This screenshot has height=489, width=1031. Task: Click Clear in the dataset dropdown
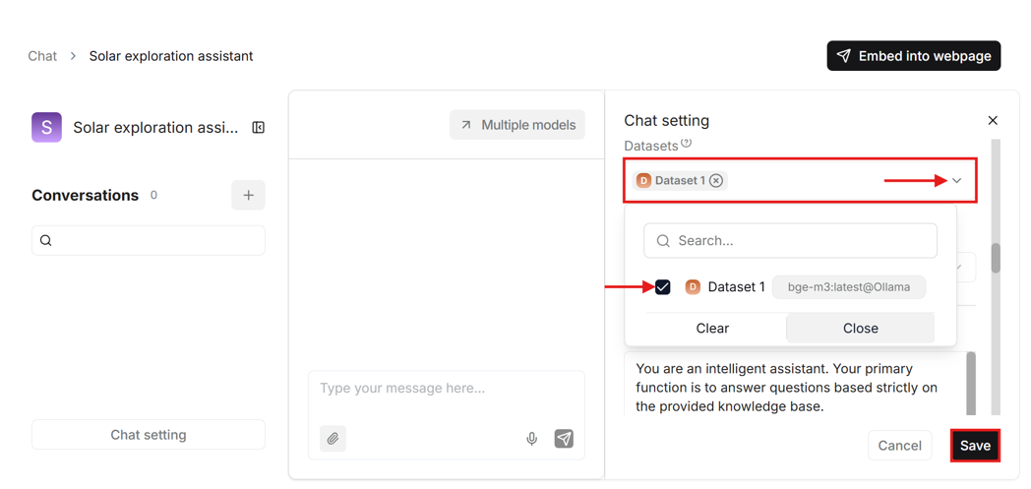point(712,329)
